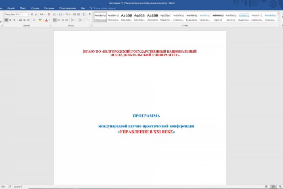Screen dimensions: 283x189
Task: Click the Numbering list icon
Action: point(61,14)
